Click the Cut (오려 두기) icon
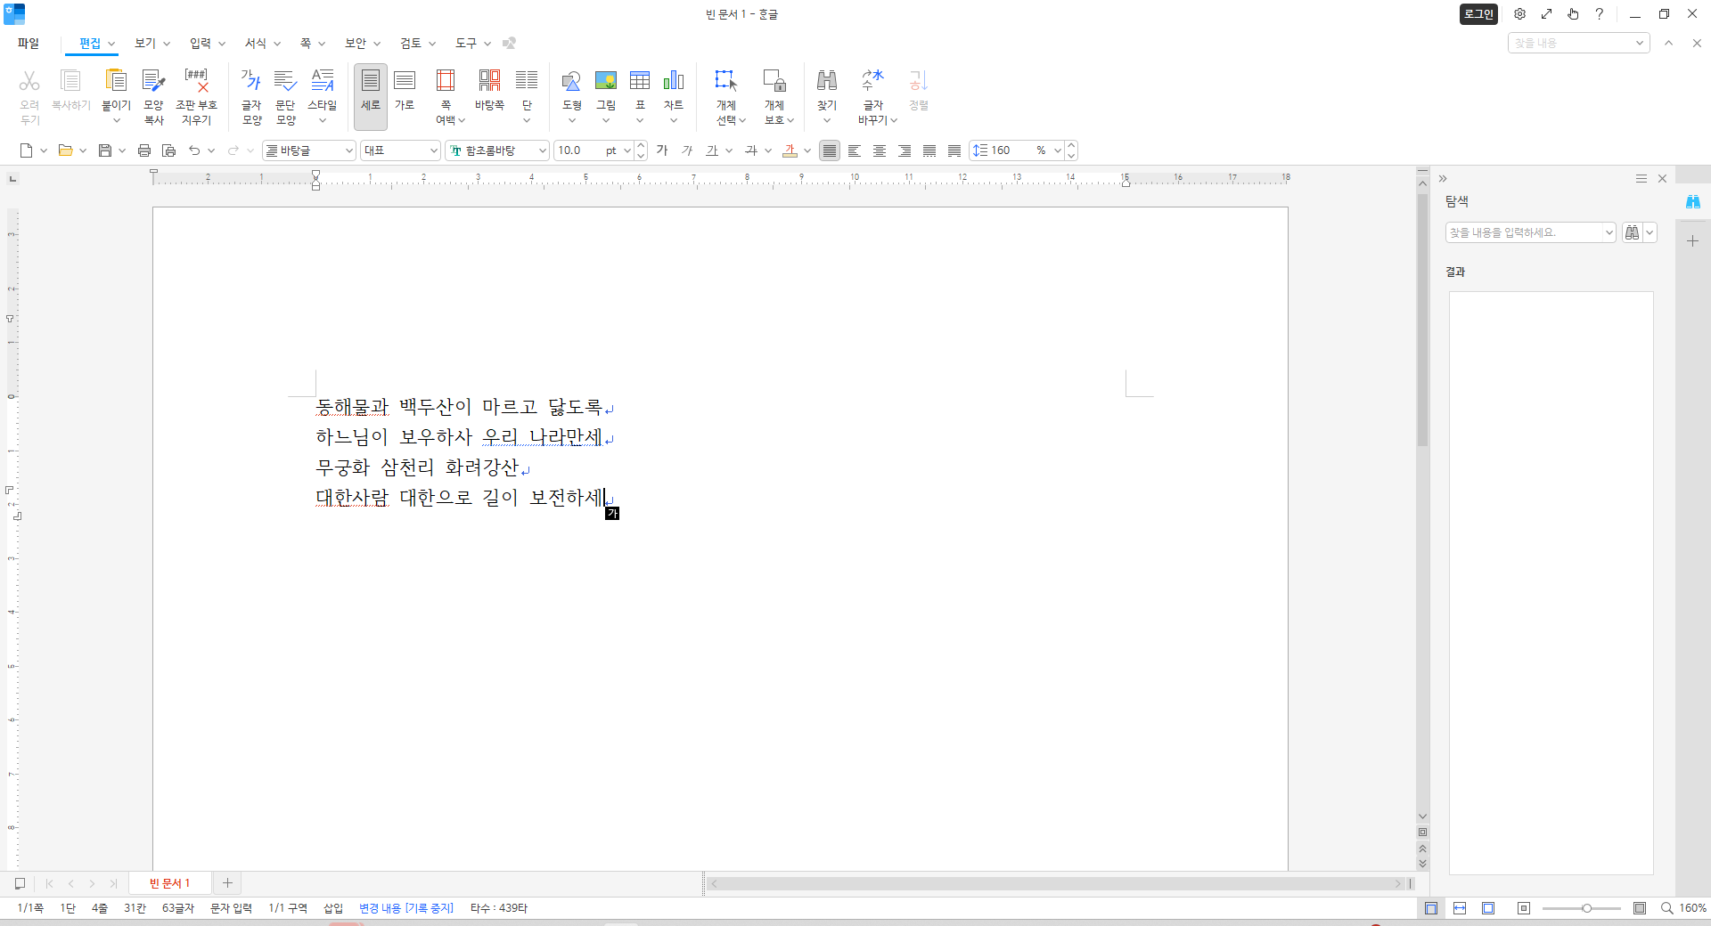 pos(29,81)
